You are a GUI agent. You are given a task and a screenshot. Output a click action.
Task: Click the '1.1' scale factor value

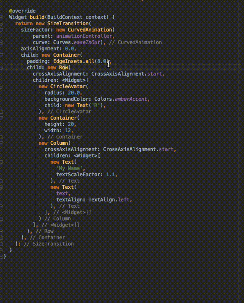pyautogui.click(x=111, y=175)
